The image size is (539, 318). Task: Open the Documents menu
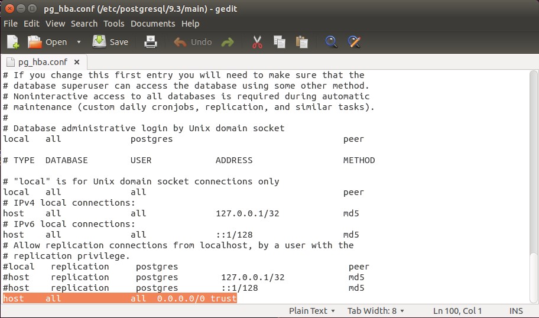click(x=153, y=24)
